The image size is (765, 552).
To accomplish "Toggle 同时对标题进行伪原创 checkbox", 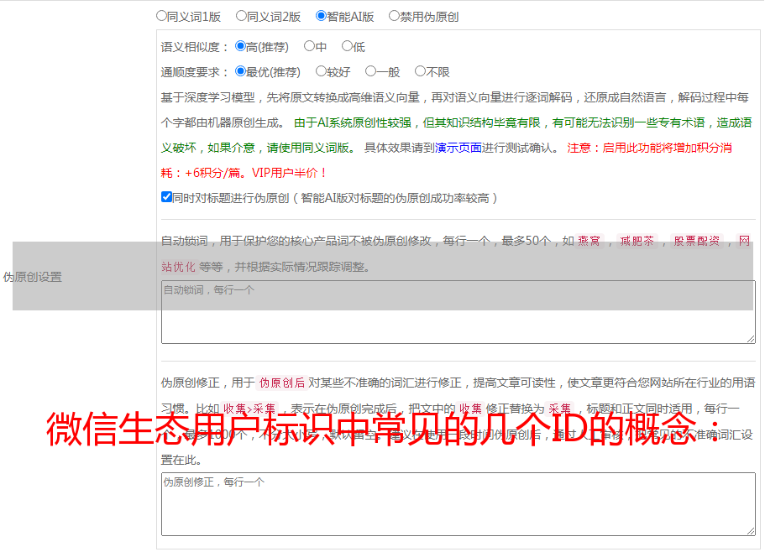I will (x=166, y=197).
